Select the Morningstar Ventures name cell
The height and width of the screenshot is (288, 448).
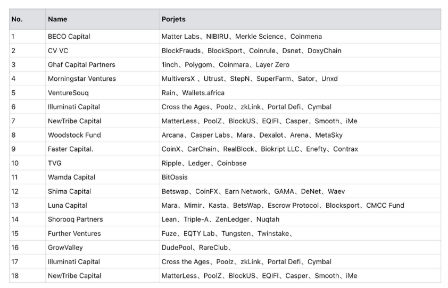[x=81, y=79]
